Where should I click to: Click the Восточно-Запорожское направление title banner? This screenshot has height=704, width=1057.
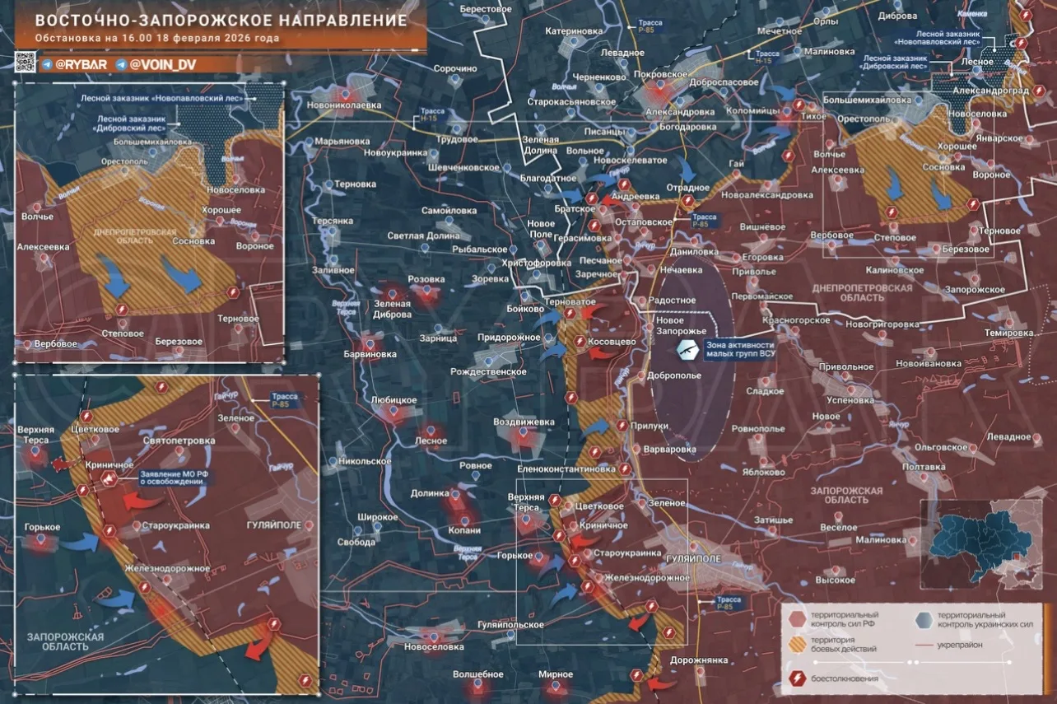[221, 20]
